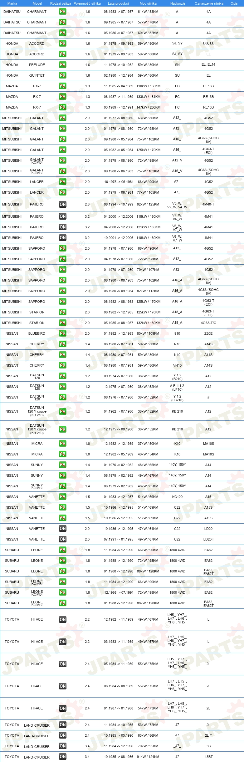Click the Y 1.2 (B210) body cell
Screen dimensions: 244x762
coord(177,377)
